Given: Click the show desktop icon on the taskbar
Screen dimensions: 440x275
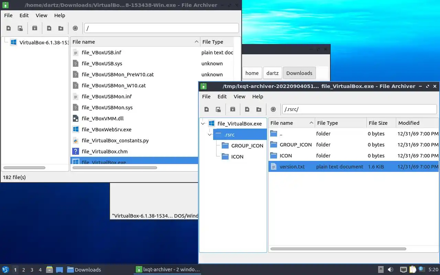Looking at the screenshot, I should tap(59, 269).
